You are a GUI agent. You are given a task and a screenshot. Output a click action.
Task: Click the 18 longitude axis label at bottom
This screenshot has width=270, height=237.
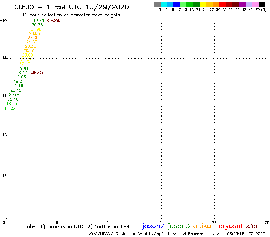point(56,222)
